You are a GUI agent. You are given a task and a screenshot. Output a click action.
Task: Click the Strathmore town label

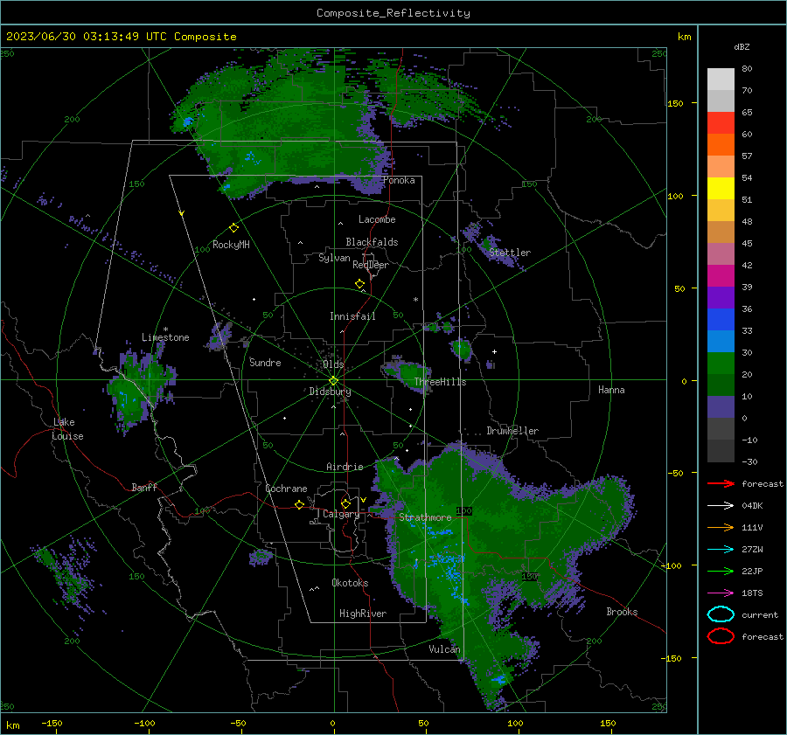tap(425, 517)
